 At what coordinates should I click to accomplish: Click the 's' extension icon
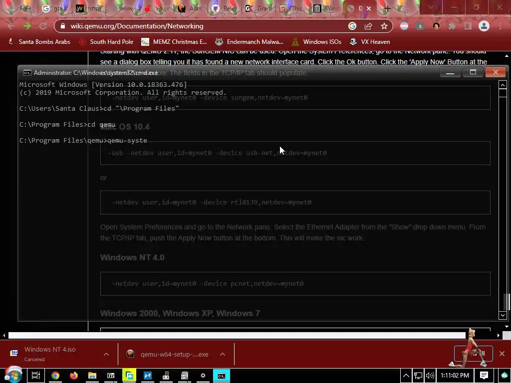(420, 26)
